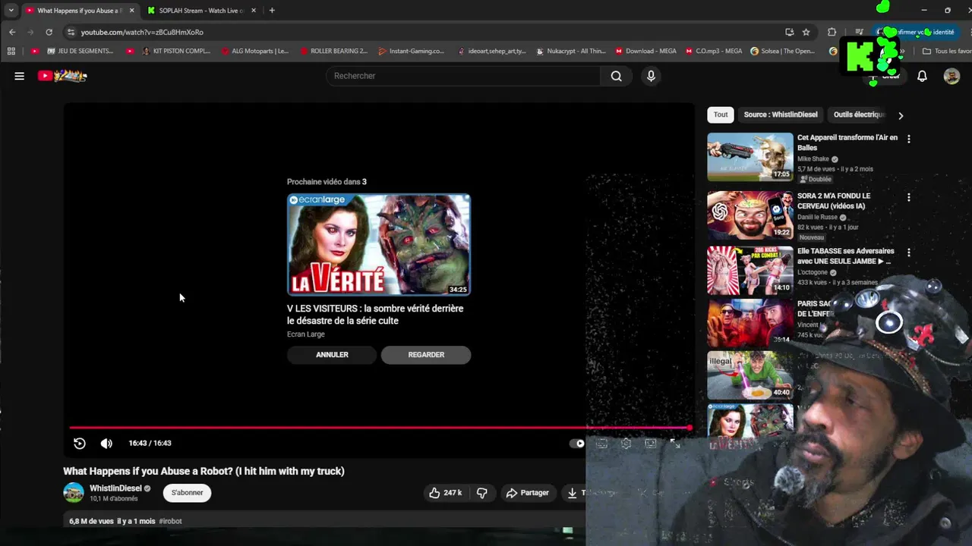Like the video (247 k)

pyautogui.click(x=445, y=493)
